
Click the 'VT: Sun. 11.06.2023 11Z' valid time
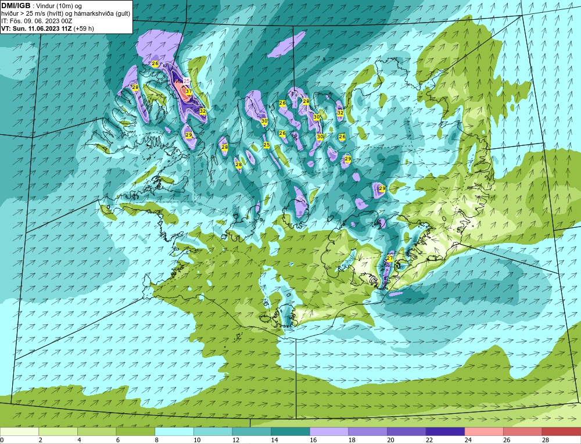click(36, 28)
